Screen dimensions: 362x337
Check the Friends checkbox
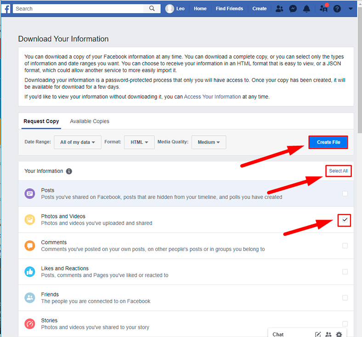coord(345,298)
